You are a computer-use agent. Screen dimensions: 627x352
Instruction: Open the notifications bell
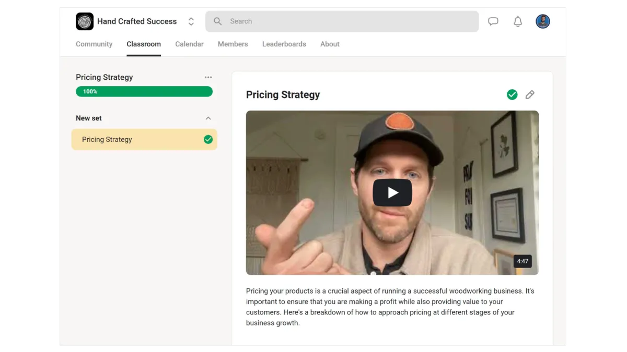pyautogui.click(x=518, y=21)
